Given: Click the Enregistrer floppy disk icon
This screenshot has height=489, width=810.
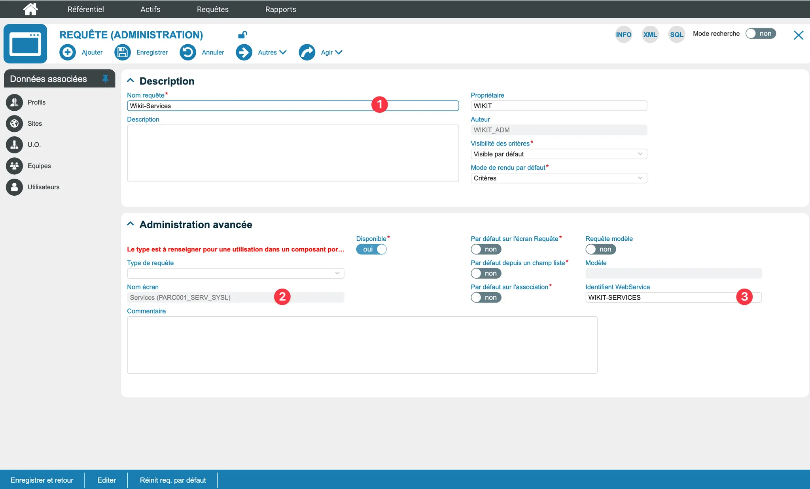Looking at the screenshot, I should (123, 52).
